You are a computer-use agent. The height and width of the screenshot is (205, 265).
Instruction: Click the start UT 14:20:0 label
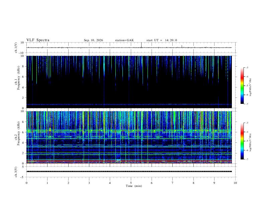(x=162, y=40)
